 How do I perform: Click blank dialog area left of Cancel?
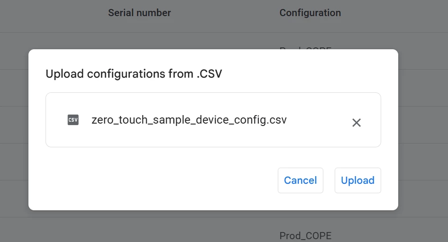pyautogui.click(x=160, y=180)
